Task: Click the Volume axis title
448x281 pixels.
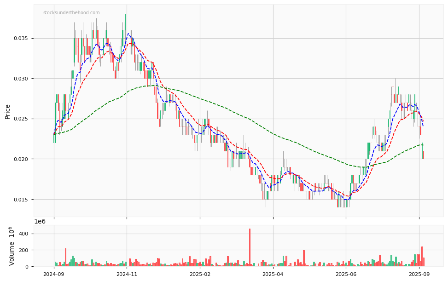Action: click(x=12, y=246)
